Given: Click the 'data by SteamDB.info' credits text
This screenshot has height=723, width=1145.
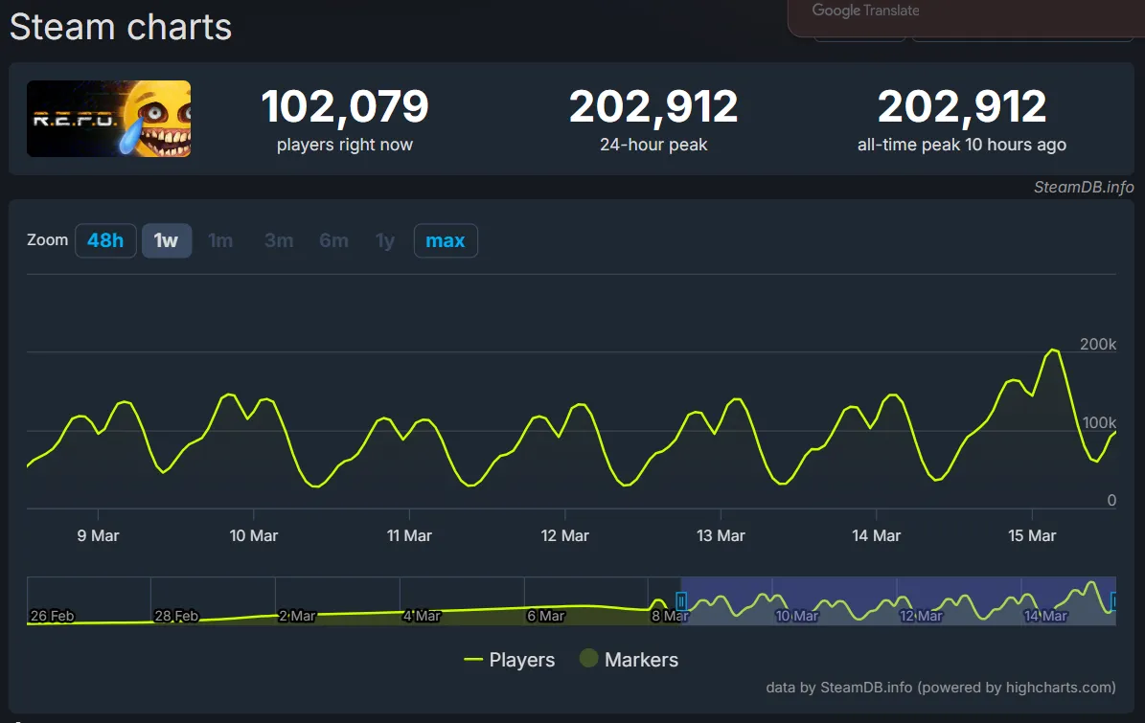Looking at the screenshot, I should 941,688.
